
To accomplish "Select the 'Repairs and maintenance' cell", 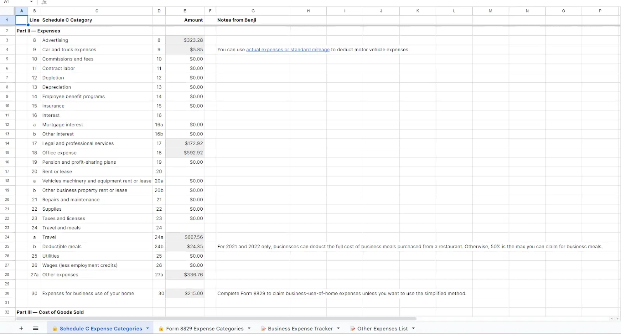I will (x=97, y=199).
